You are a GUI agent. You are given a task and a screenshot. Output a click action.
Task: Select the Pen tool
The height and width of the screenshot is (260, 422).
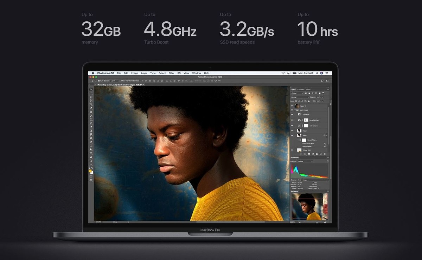pyautogui.click(x=91, y=142)
